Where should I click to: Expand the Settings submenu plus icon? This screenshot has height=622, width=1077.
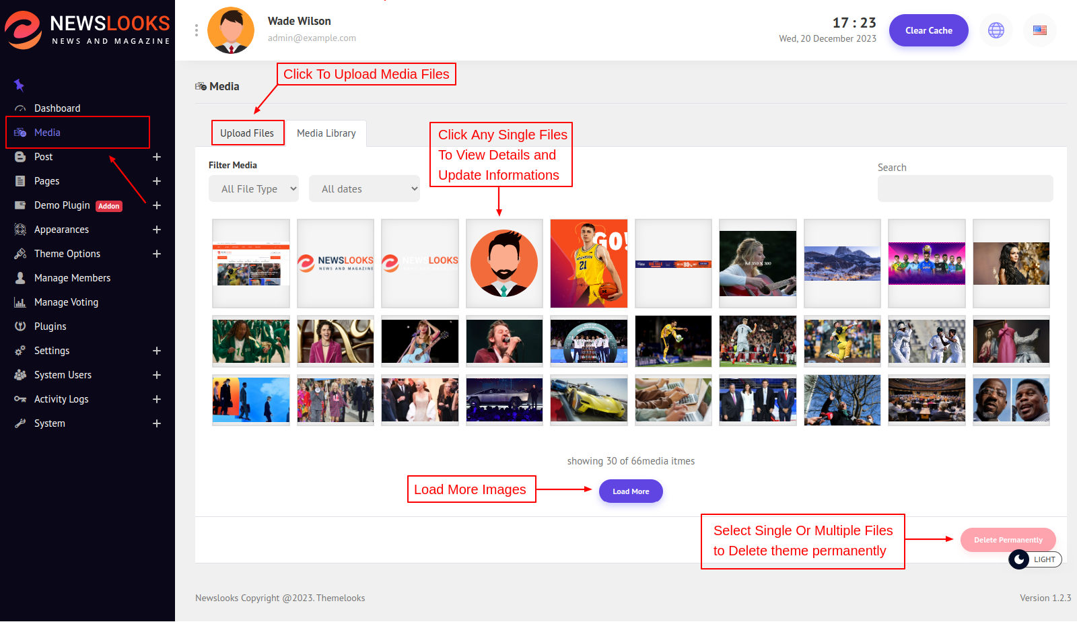click(x=157, y=351)
